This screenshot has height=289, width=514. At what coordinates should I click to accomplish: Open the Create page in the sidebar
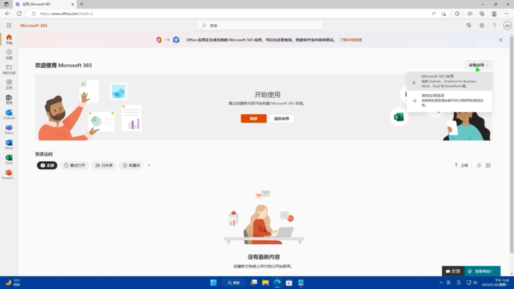pyautogui.click(x=9, y=54)
